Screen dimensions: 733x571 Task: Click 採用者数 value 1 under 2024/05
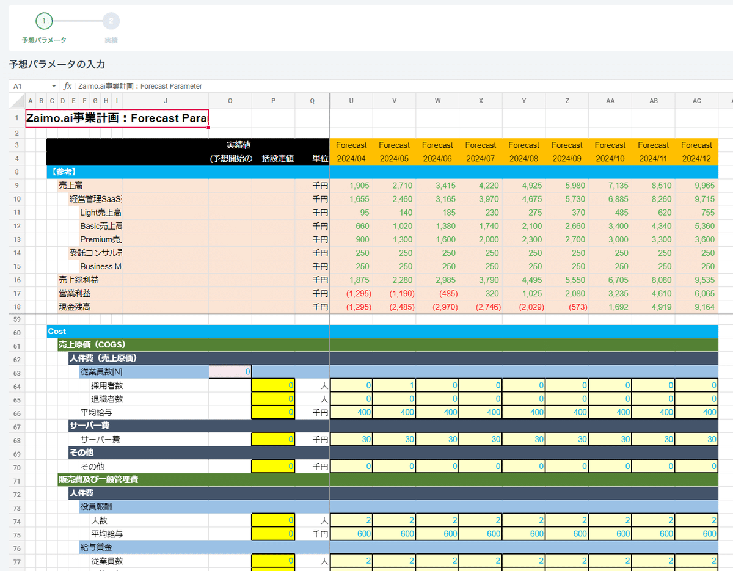tap(394, 385)
